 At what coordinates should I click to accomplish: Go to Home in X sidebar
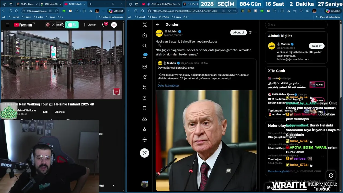pyautogui.click(x=144, y=35)
